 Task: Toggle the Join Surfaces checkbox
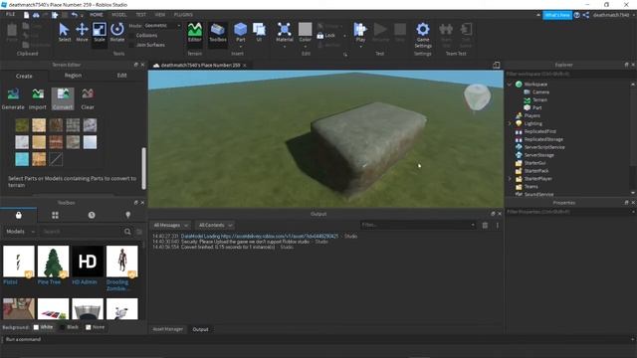coord(131,45)
